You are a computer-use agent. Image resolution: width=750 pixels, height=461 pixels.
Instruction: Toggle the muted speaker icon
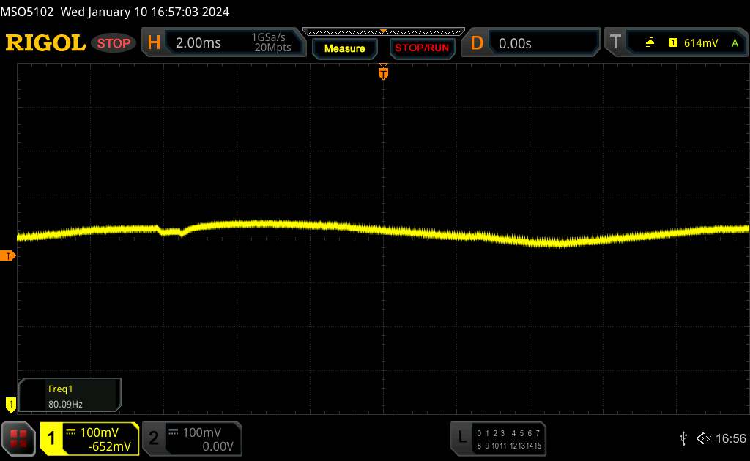(704, 438)
